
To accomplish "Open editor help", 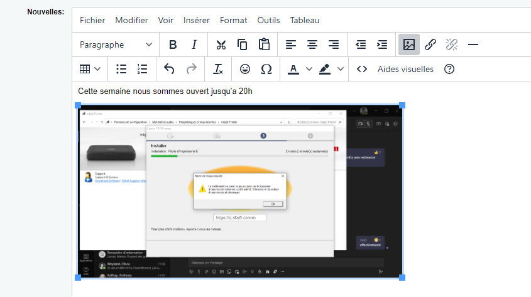I will (449, 69).
